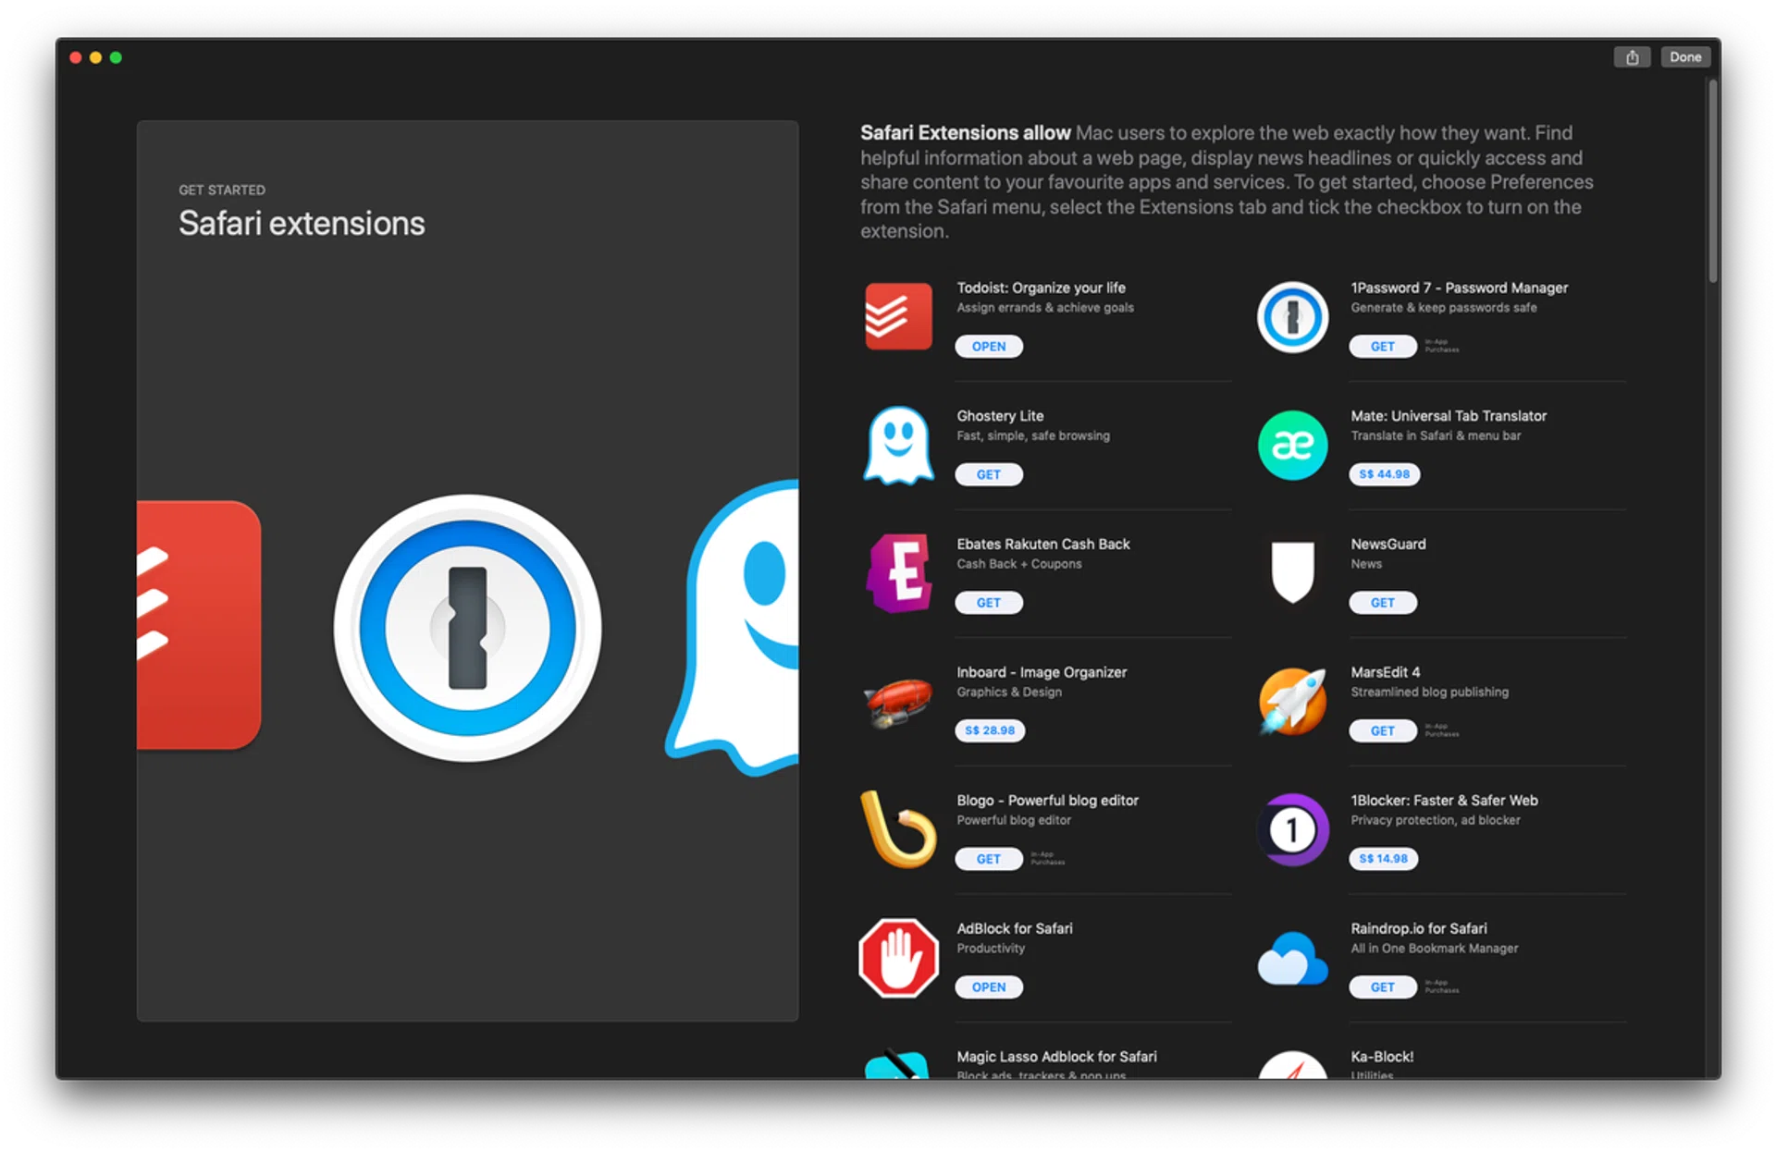1776x1152 pixels.
Task: Click the 1Blocker app icon
Action: 1292,829
